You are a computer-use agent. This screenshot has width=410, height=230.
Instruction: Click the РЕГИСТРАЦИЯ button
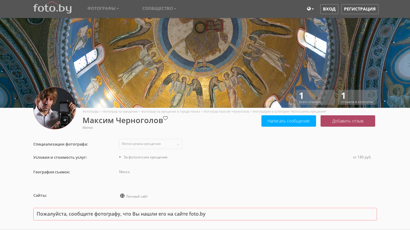(360, 9)
